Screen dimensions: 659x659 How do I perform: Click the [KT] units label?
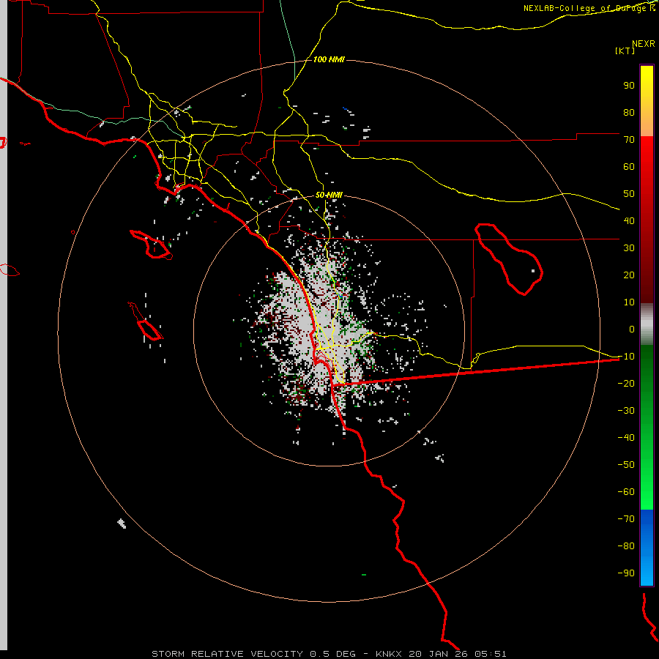(625, 51)
